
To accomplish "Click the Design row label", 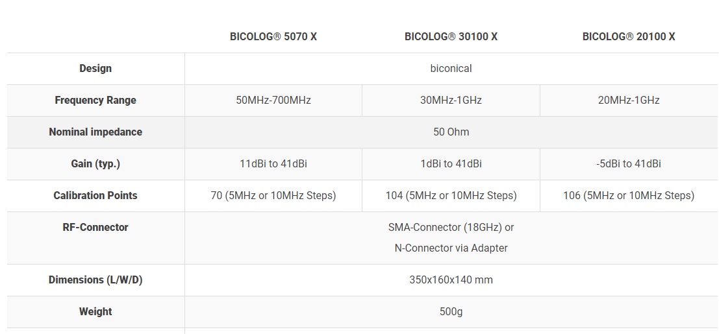I will (95, 68).
